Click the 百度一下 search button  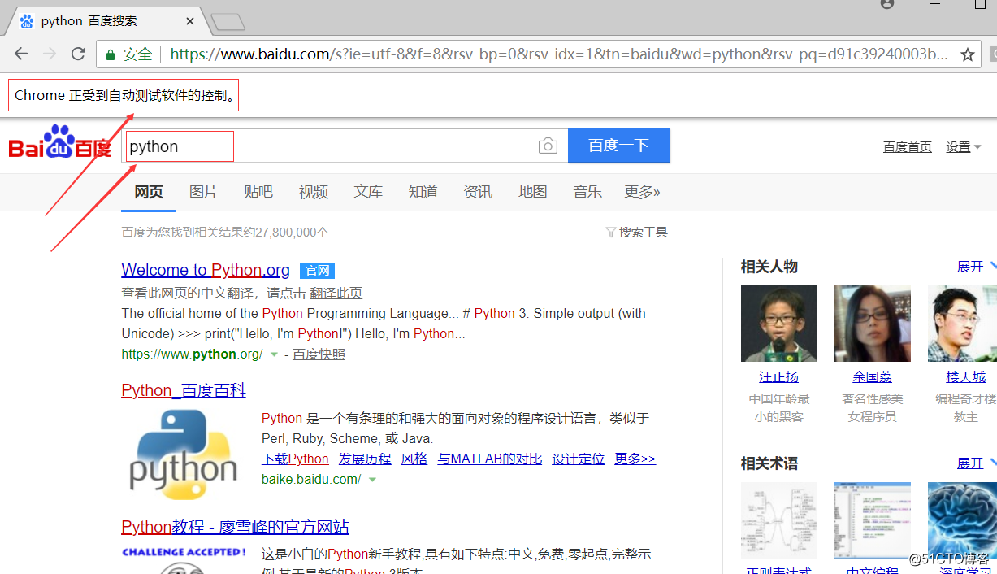click(618, 146)
